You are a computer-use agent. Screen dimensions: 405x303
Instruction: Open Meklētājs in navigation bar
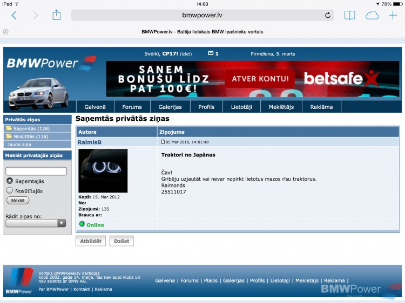point(281,107)
